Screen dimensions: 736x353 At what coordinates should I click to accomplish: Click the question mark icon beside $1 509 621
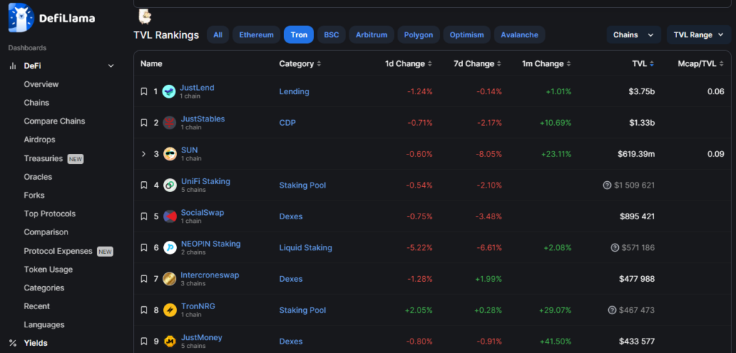607,185
